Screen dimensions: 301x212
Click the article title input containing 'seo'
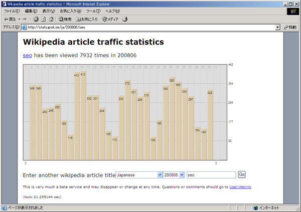[210, 175]
